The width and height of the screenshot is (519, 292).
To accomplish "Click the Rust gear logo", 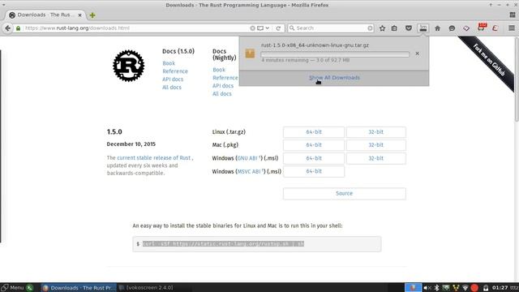I will click(128, 66).
